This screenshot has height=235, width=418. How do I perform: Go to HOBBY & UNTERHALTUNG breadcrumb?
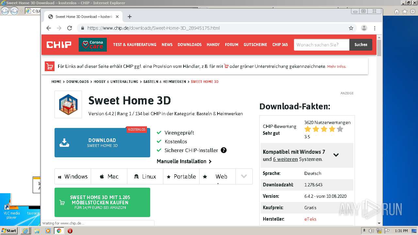click(x=116, y=82)
